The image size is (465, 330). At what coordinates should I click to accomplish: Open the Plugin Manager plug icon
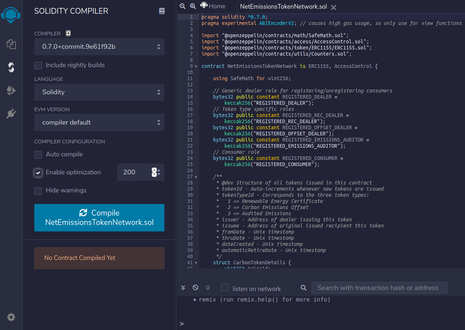pyautogui.click(x=11, y=114)
